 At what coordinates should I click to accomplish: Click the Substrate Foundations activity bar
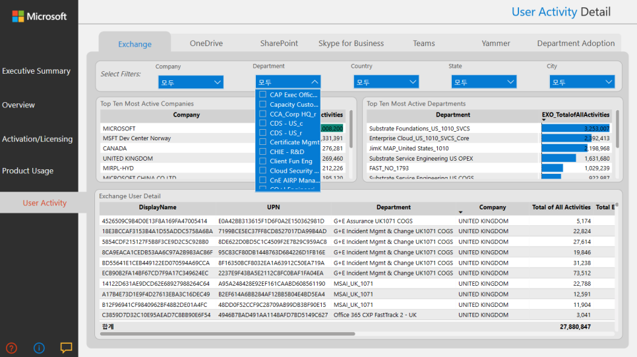click(575, 128)
